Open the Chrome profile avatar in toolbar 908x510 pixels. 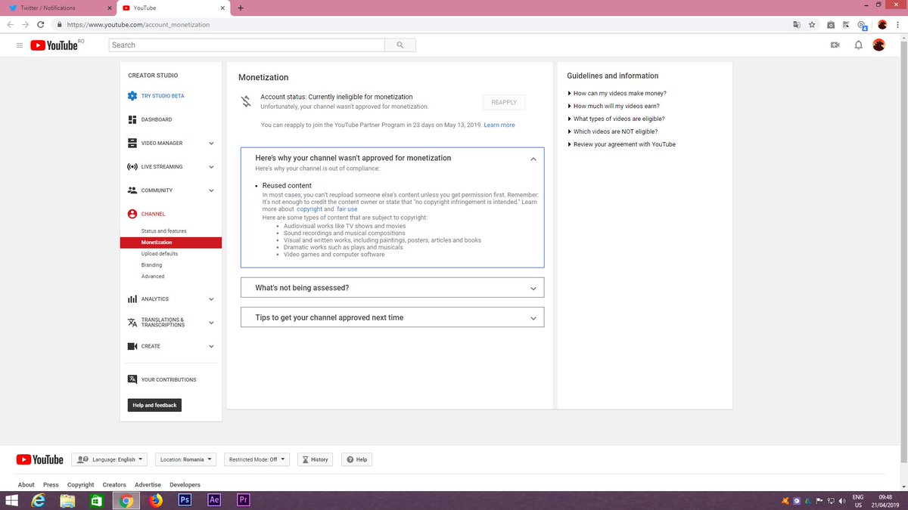click(x=882, y=24)
